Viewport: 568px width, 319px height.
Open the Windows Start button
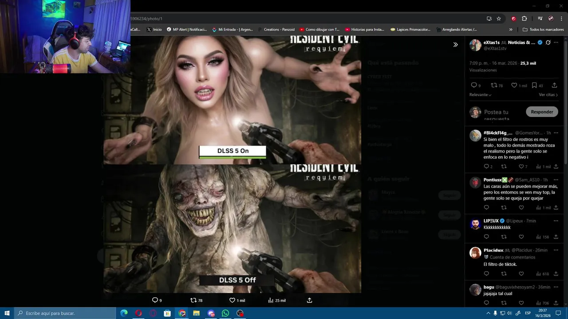point(7,313)
